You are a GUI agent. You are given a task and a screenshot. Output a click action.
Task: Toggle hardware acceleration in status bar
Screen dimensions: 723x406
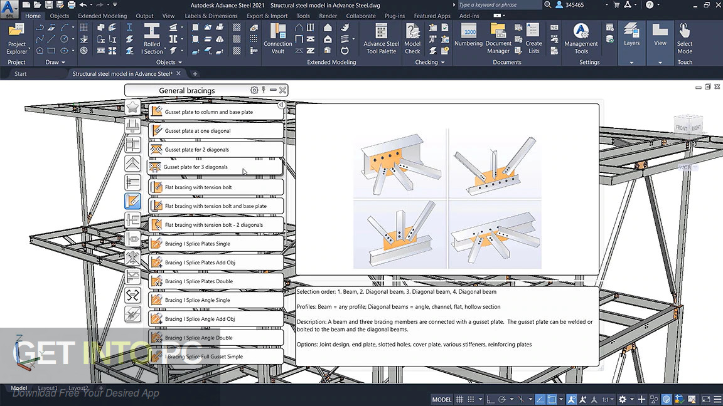(x=667, y=399)
